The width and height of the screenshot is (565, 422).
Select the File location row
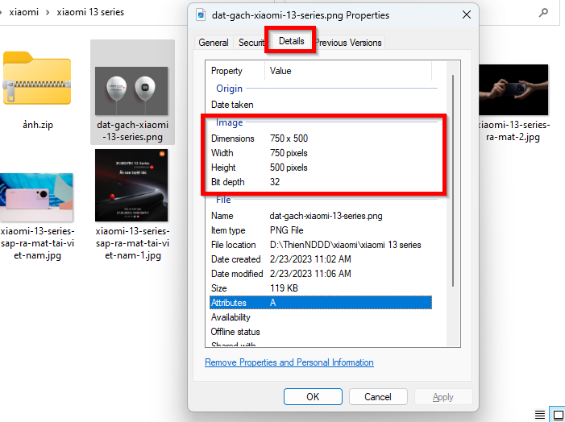321,245
